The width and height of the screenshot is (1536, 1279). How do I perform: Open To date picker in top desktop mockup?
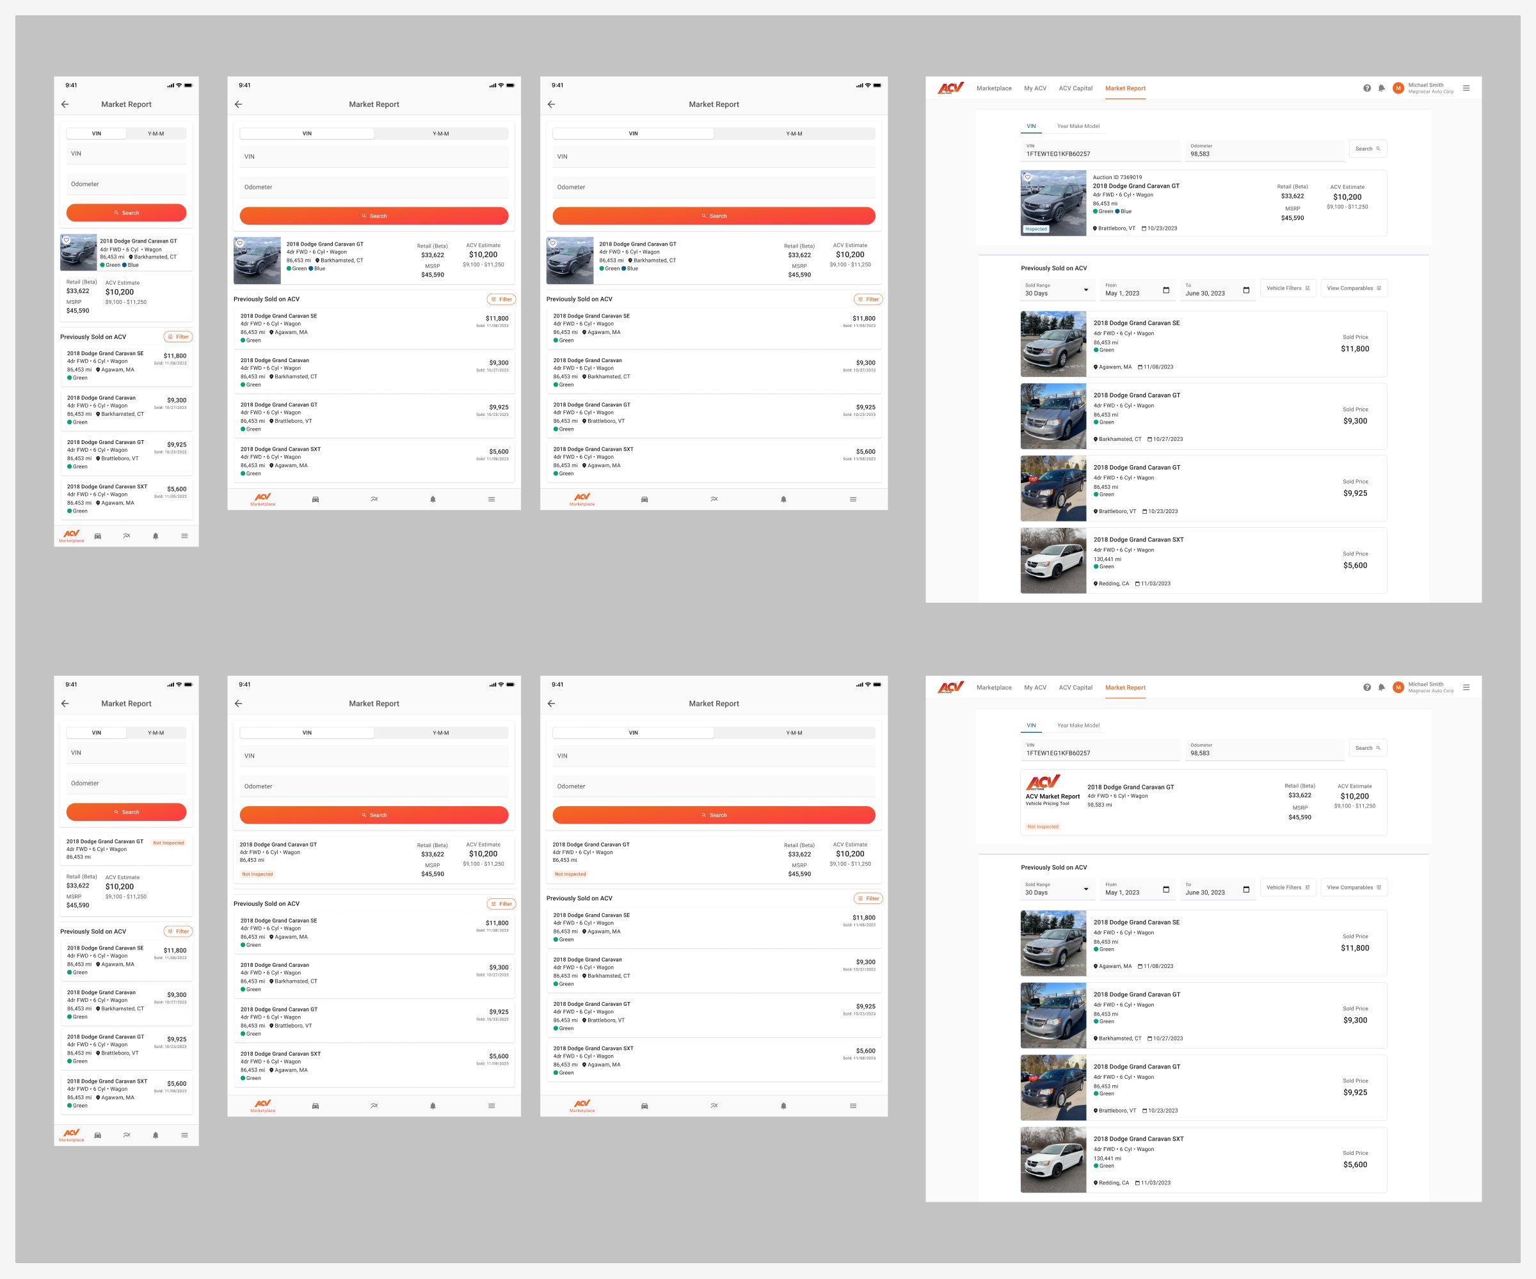1218,290
